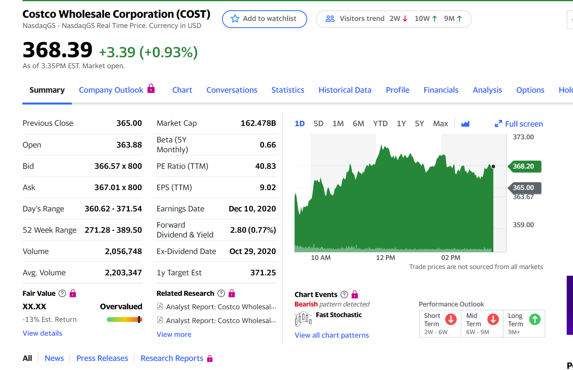The height and width of the screenshot is (370, 573).
Task: Select the 5D chart range
Action: point(319,123)
